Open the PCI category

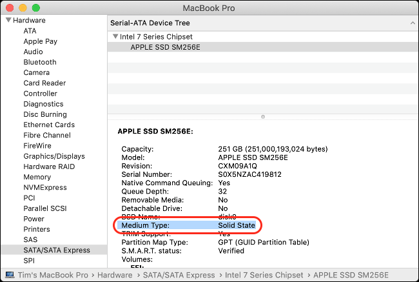[x=29, y=197]
